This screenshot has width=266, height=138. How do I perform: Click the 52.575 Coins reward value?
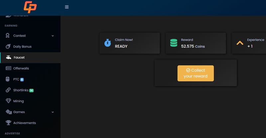point(193,46)
